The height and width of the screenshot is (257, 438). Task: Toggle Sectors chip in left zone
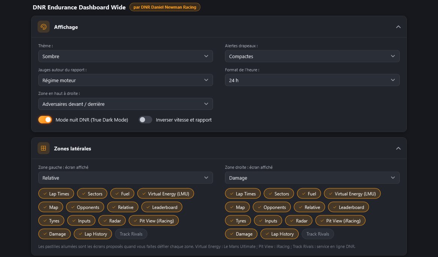pyautogui.click(x=92, y=194)
